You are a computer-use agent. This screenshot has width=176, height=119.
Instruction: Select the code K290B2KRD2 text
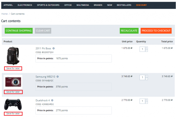(48, 104)
